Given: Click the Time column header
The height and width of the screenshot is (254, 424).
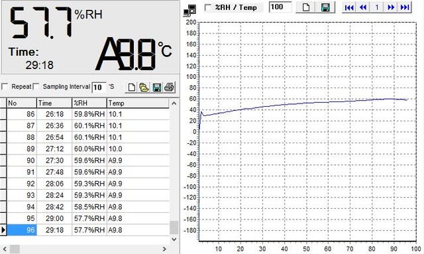Looking at the screenshot, I should click(x=54, y=103).
